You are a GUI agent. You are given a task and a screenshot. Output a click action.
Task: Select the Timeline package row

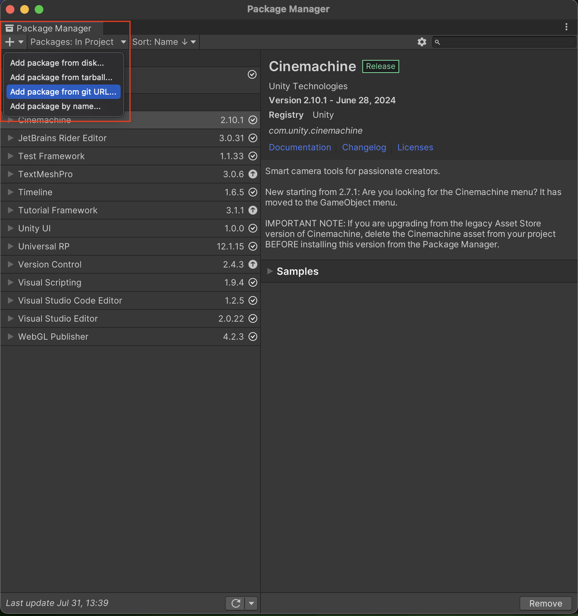(x=130, y=192)
